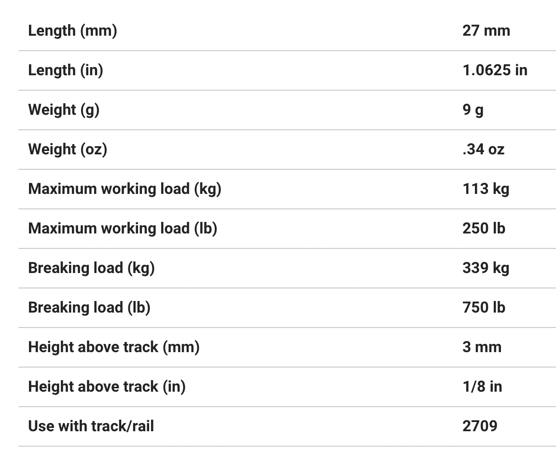The height and width of the screenshot is (465, 556).
Task: Select the "113 kg" working load value
Action: [x=486, y=189]
